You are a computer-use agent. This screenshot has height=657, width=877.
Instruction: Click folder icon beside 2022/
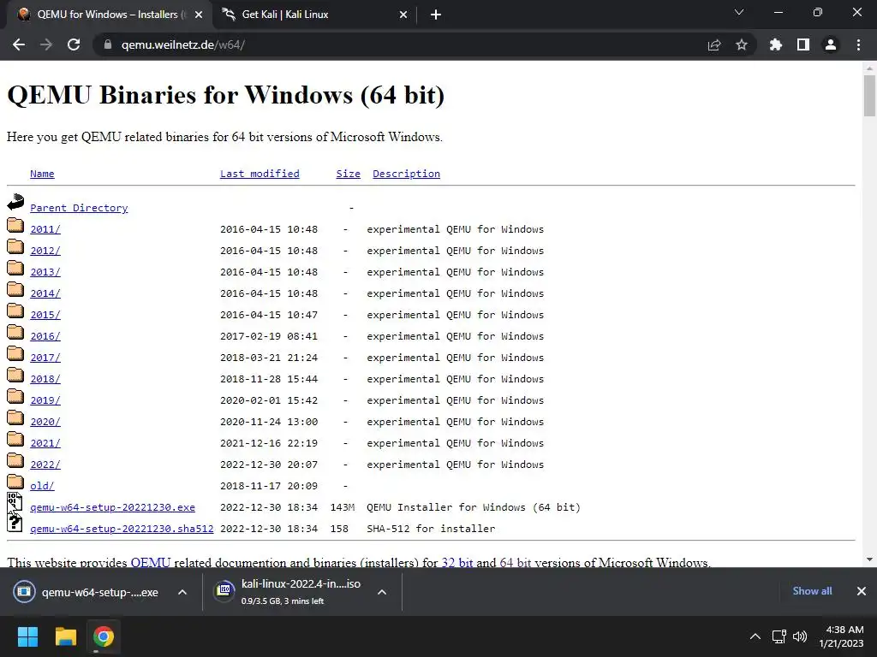click(x=15, y=460)
